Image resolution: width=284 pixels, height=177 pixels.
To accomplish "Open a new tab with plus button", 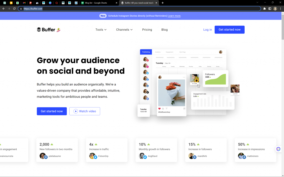I will pyautogui.click(x=163, y=3).
